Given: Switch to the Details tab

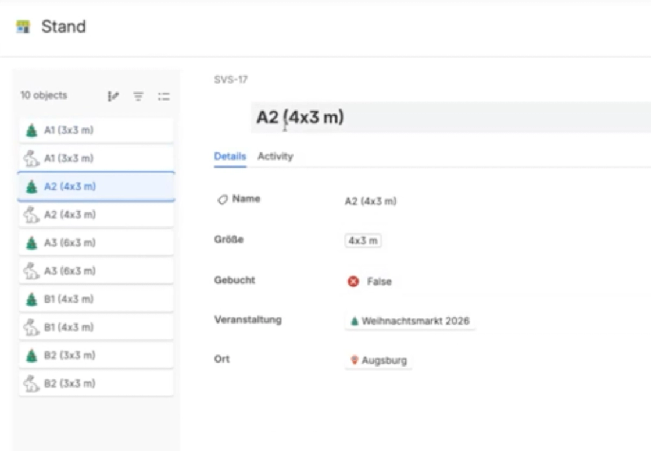Looking at the screenshot, I should (230, 157).
